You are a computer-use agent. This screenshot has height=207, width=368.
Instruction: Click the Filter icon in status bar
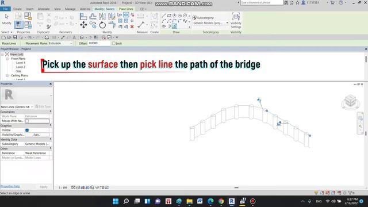tap(350, 193)
